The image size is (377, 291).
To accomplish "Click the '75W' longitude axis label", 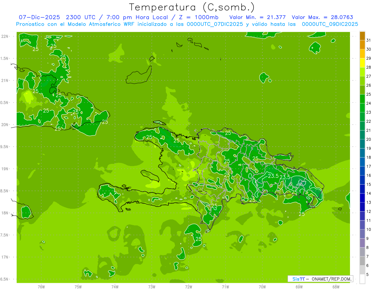I will 78,287.
